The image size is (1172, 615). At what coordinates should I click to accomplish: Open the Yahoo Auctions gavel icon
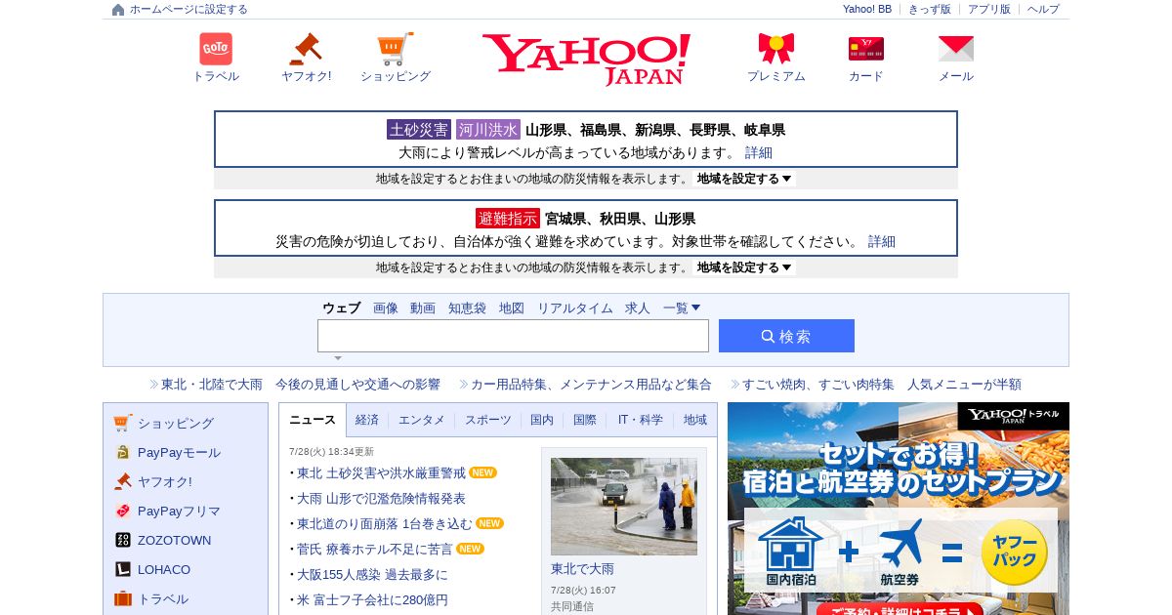(x=306, y=49)
